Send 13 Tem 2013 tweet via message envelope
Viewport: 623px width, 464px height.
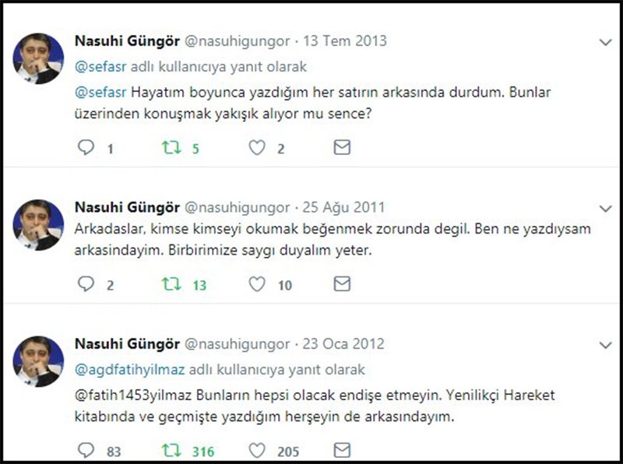[x=342, y=147]
